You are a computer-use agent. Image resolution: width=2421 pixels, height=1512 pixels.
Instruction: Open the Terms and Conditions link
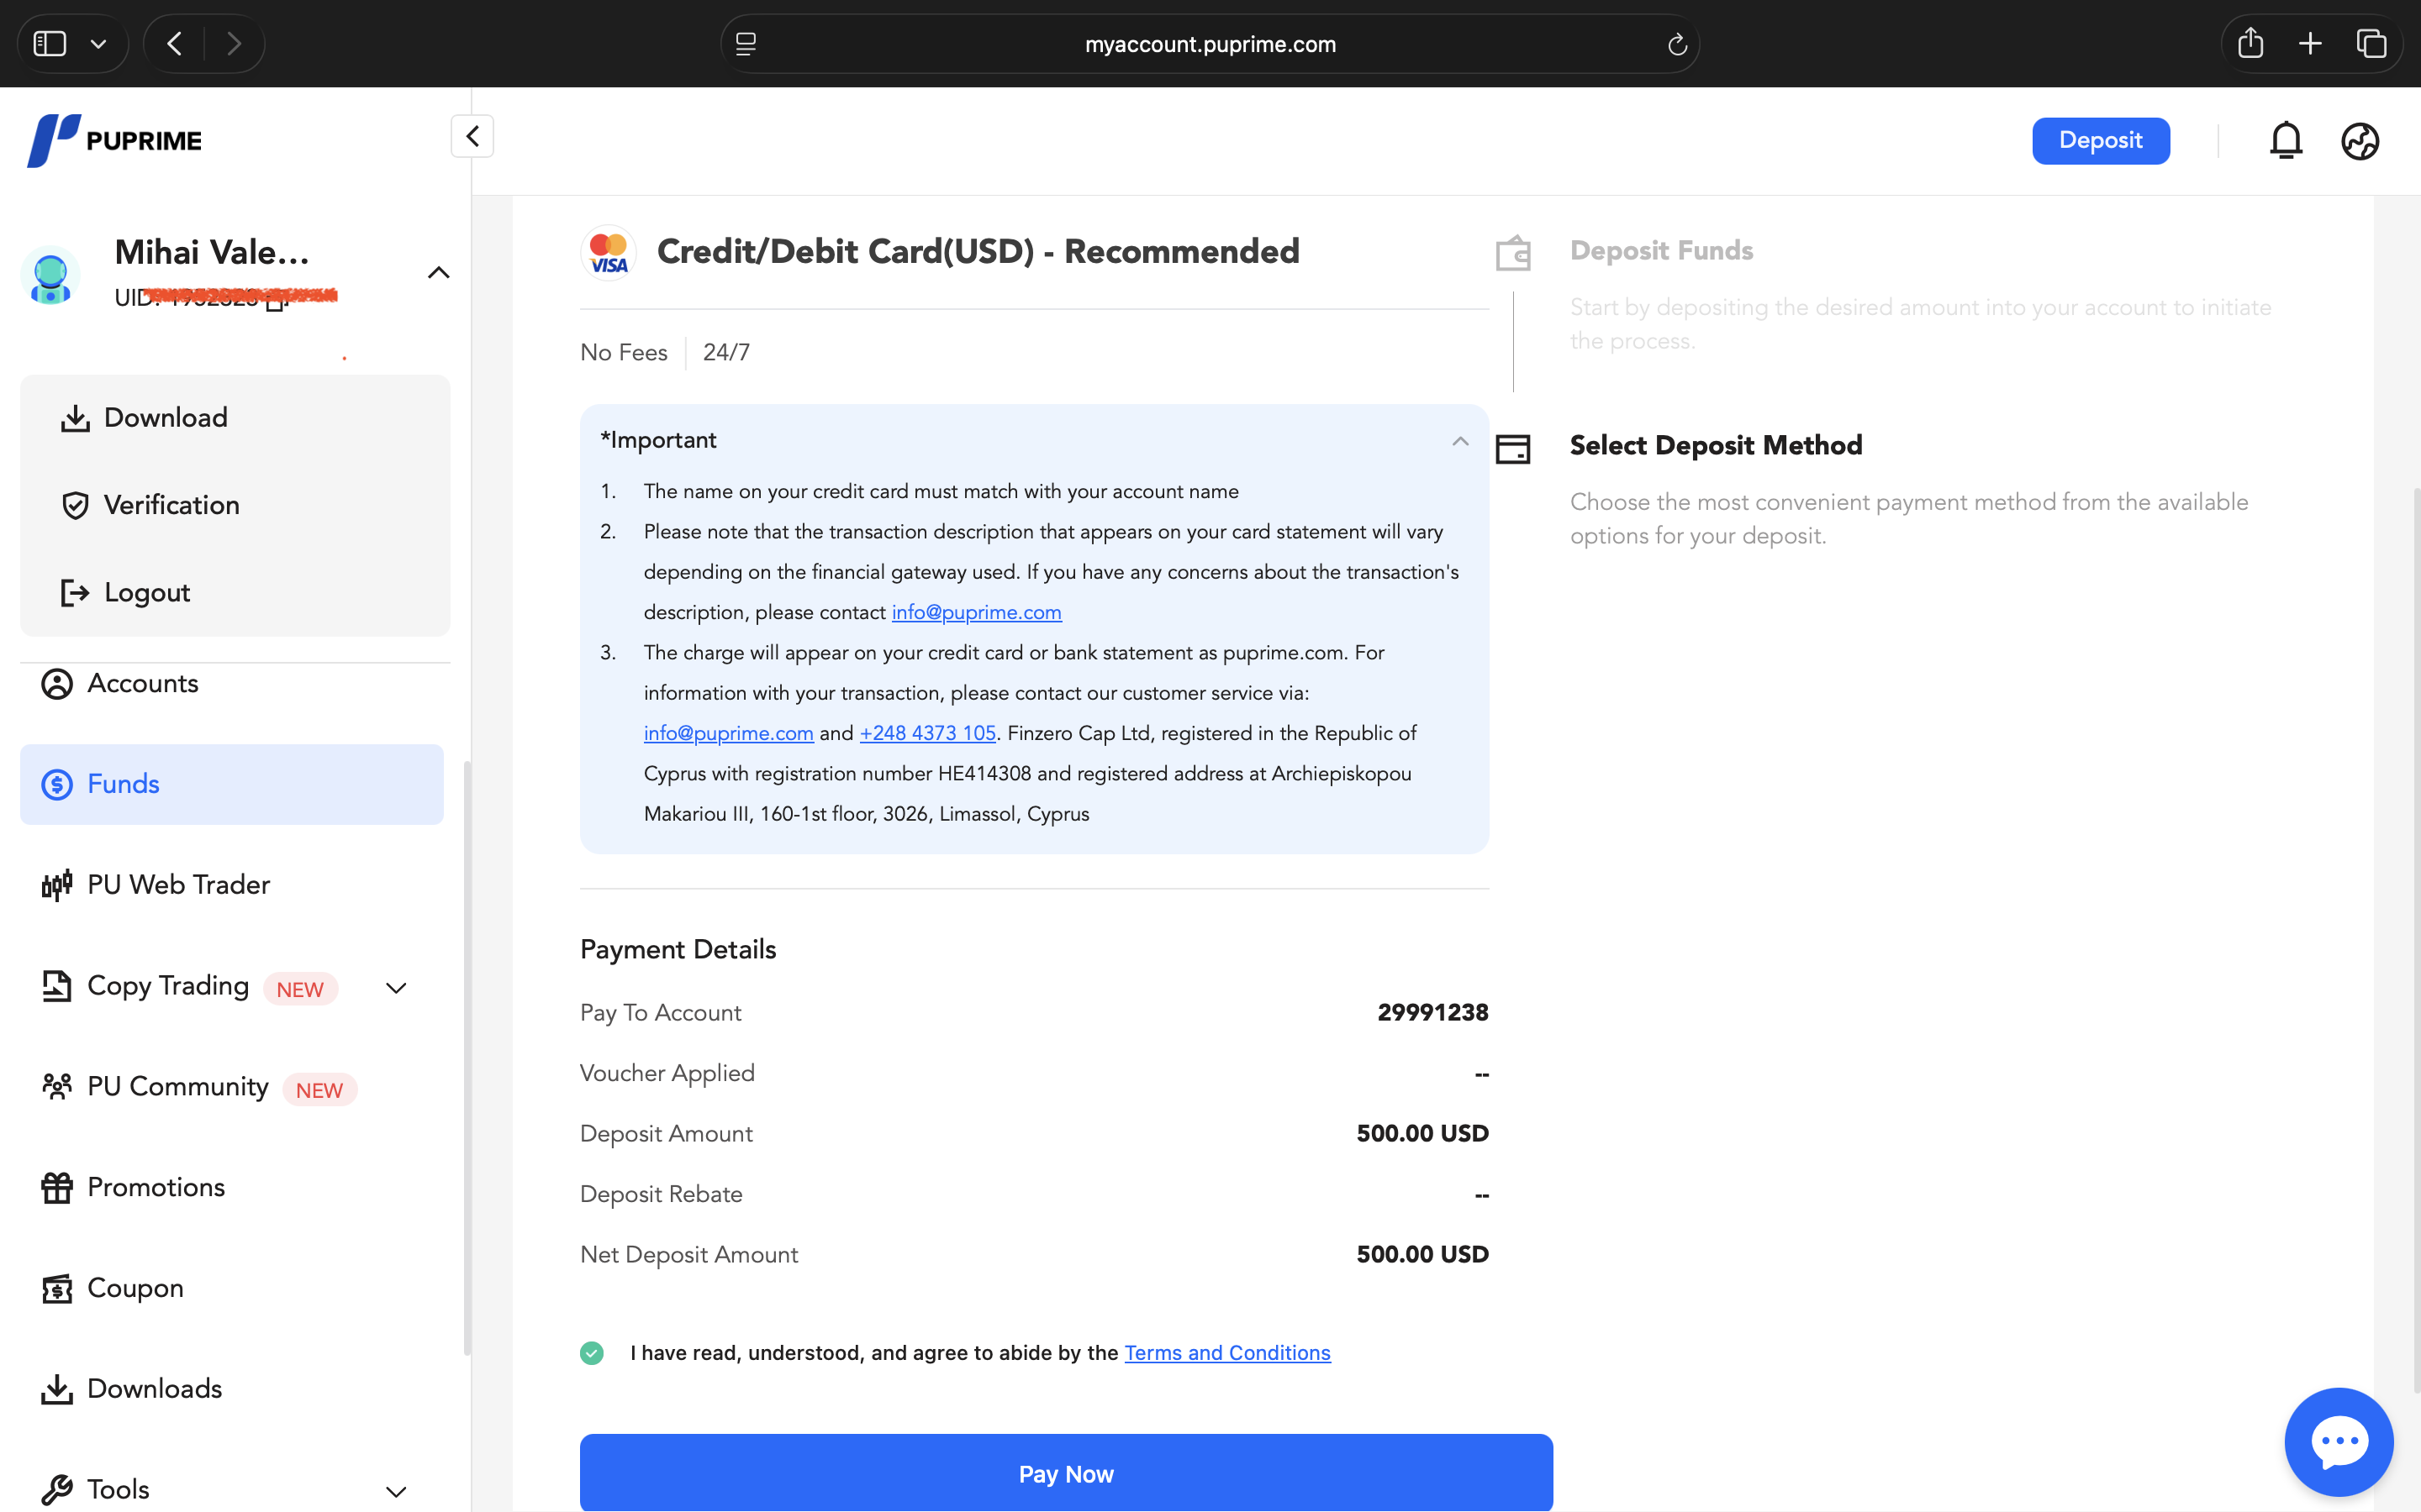1227,1353
